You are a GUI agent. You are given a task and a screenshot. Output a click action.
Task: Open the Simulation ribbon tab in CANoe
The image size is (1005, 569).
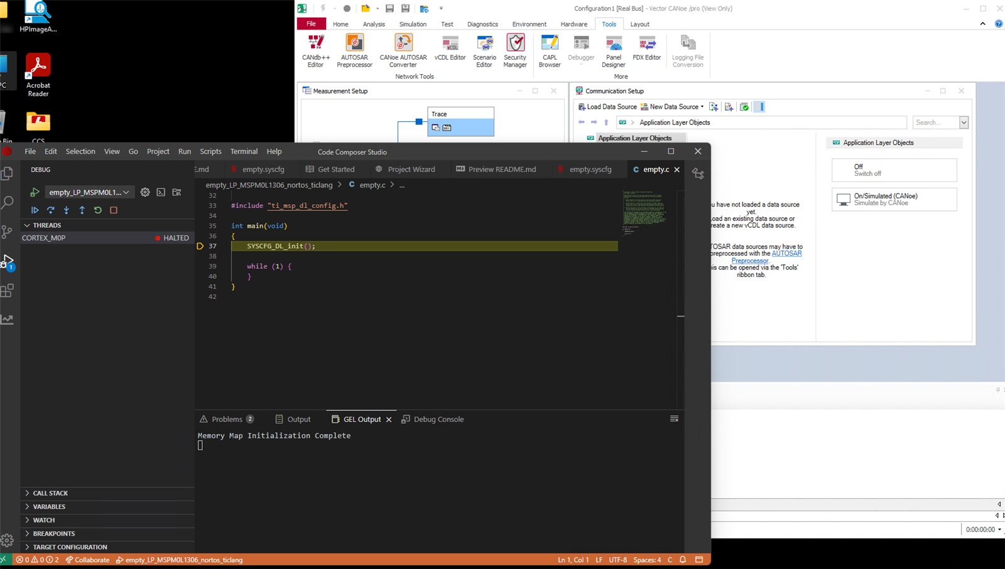click(x=413, y=24)
